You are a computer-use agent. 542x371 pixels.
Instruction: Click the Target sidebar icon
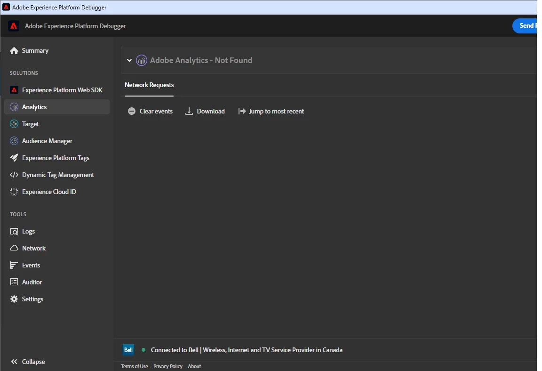tap(14, 124)
